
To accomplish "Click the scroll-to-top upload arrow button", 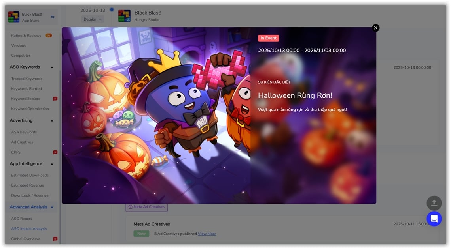I will click(434, 203).
